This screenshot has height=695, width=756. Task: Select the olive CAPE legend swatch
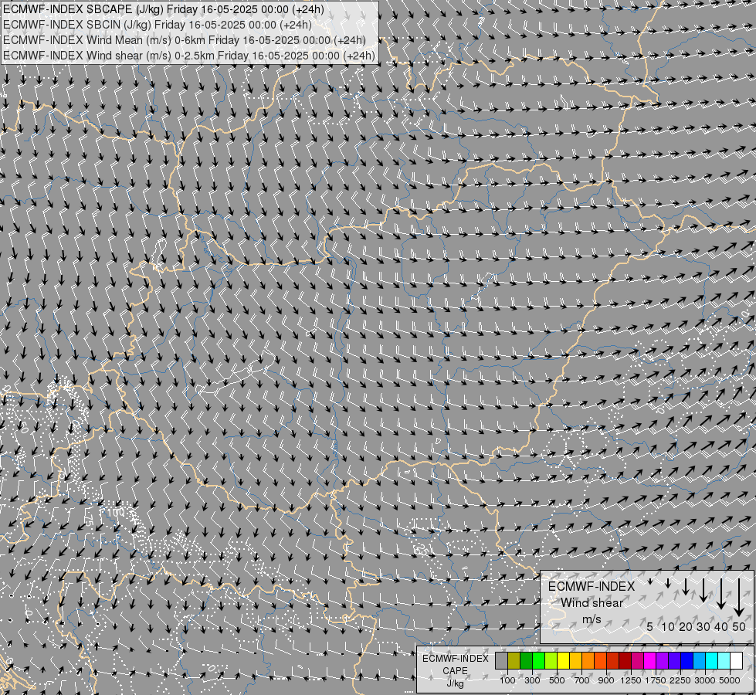(x=514, y=661)
